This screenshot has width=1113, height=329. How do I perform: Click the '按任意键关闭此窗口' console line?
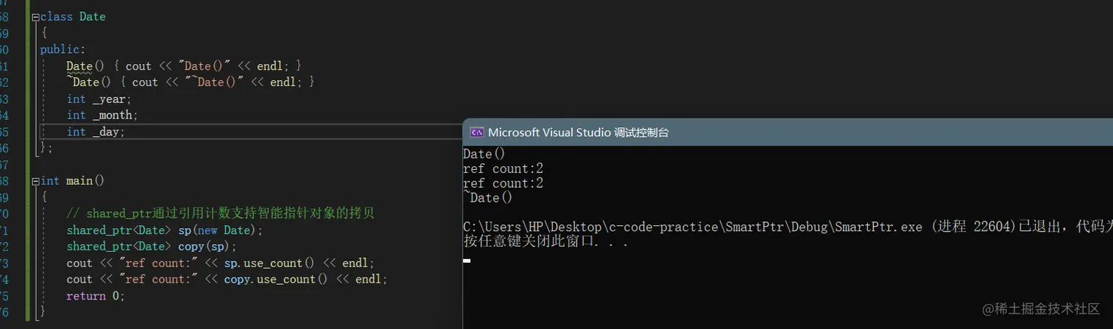(545, 241)
